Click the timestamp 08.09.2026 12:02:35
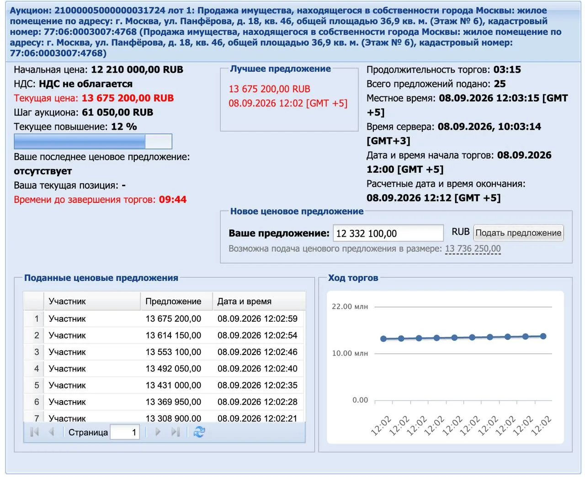The height and width of the screenshot is (477, 585). (x=257, y=385)
